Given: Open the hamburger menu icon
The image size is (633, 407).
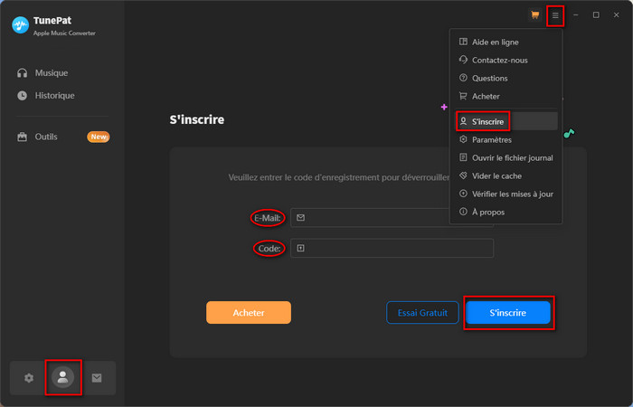Looking at the screenshot, I should coord(555,15).
